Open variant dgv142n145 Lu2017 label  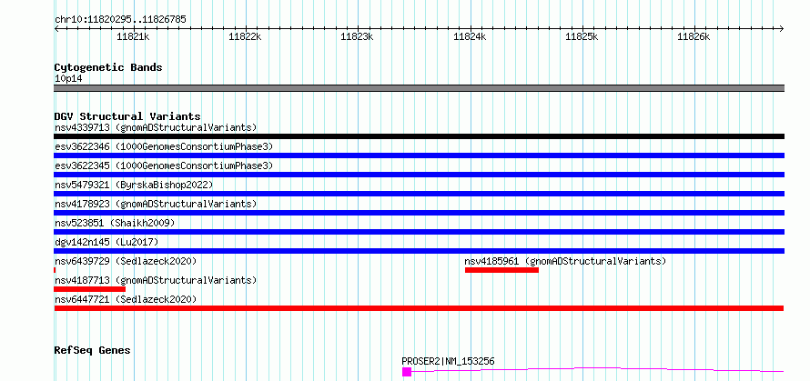[x=106, y=242]
